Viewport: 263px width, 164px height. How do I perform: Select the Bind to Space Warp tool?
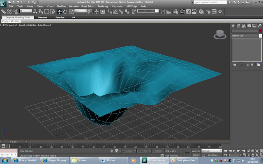click(16, 11)
